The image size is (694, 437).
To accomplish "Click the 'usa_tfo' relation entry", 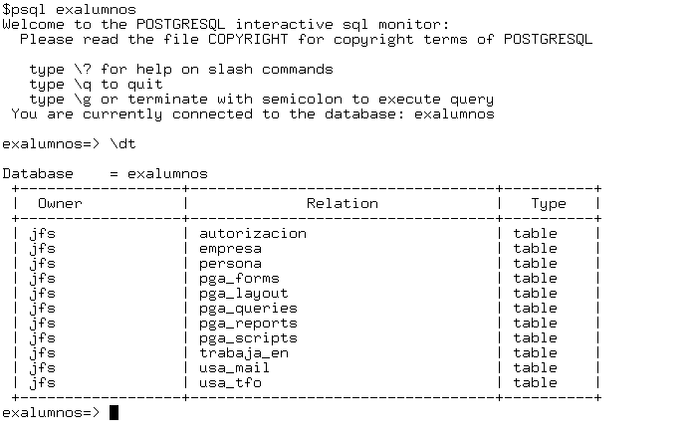I will point(230,383).
